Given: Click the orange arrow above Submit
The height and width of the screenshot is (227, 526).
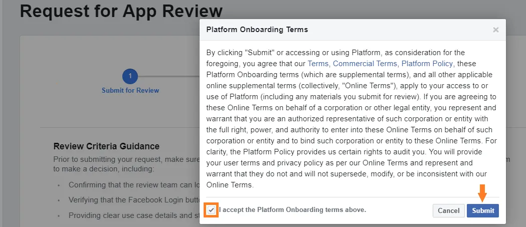Looking at the screenshot, I should [482, 193].
